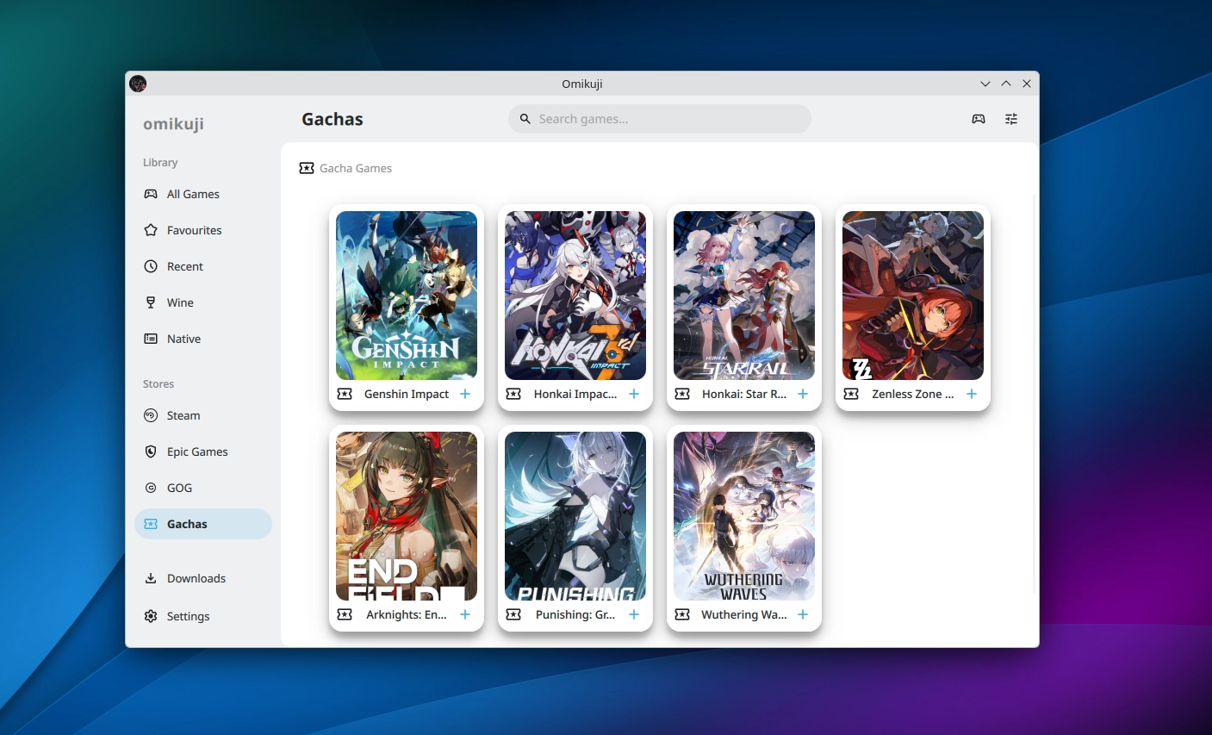
Task: Open the Genshin Impact cover art
Action: [x=407, y=296]
